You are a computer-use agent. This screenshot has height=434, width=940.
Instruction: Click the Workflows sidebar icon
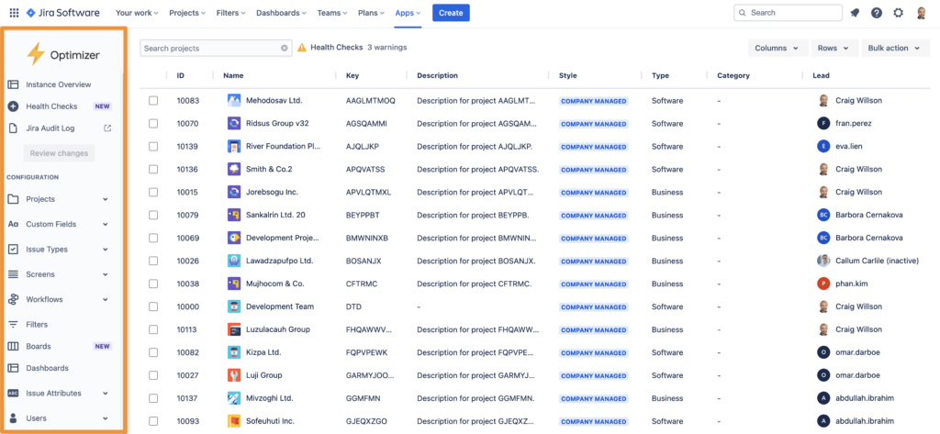[13, 299]
